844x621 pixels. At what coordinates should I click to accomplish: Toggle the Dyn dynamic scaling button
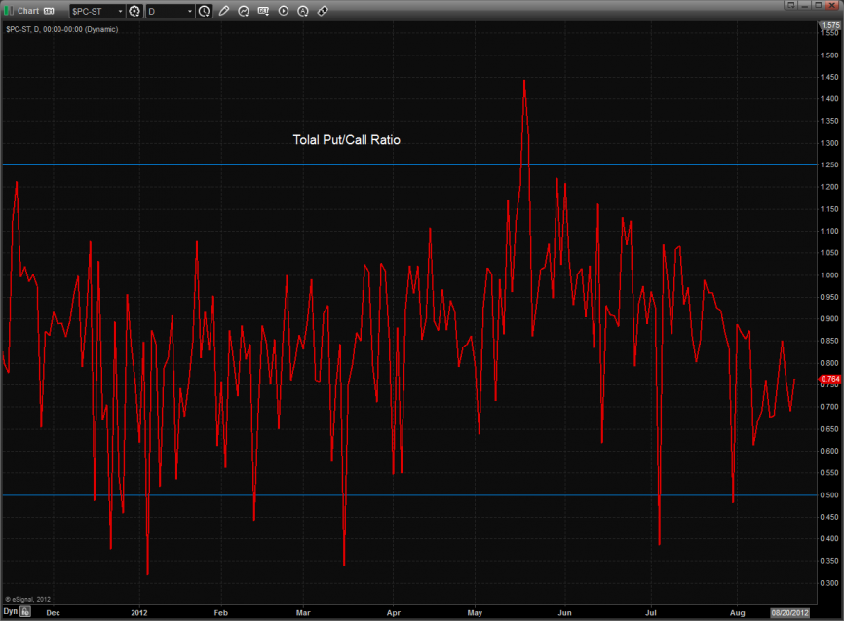[x=10, y=613]
